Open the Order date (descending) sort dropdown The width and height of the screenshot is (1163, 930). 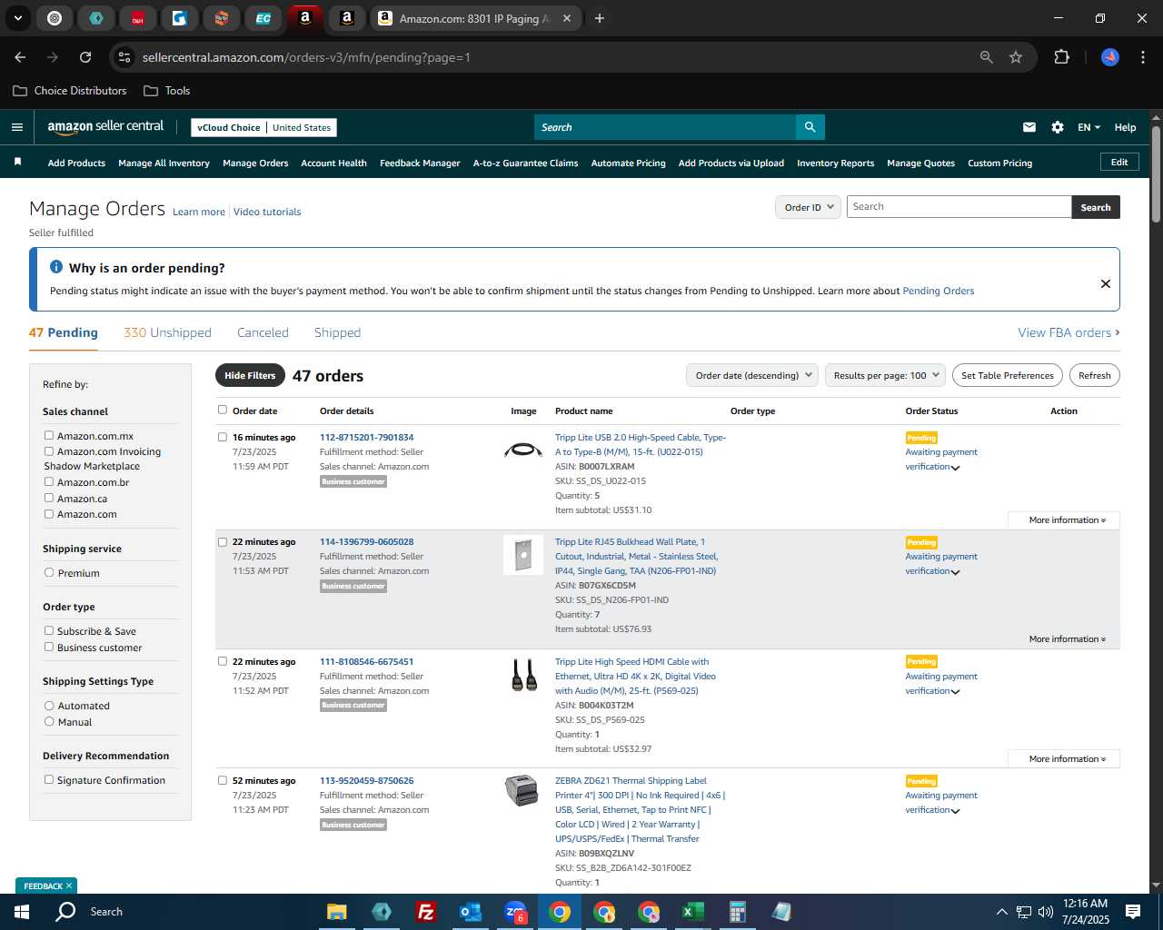point(752,375)
